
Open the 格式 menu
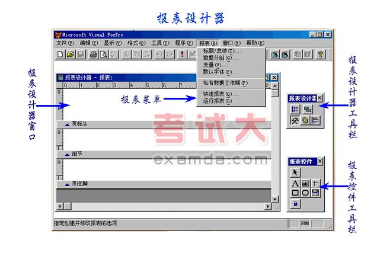click(x=136, y=43)
